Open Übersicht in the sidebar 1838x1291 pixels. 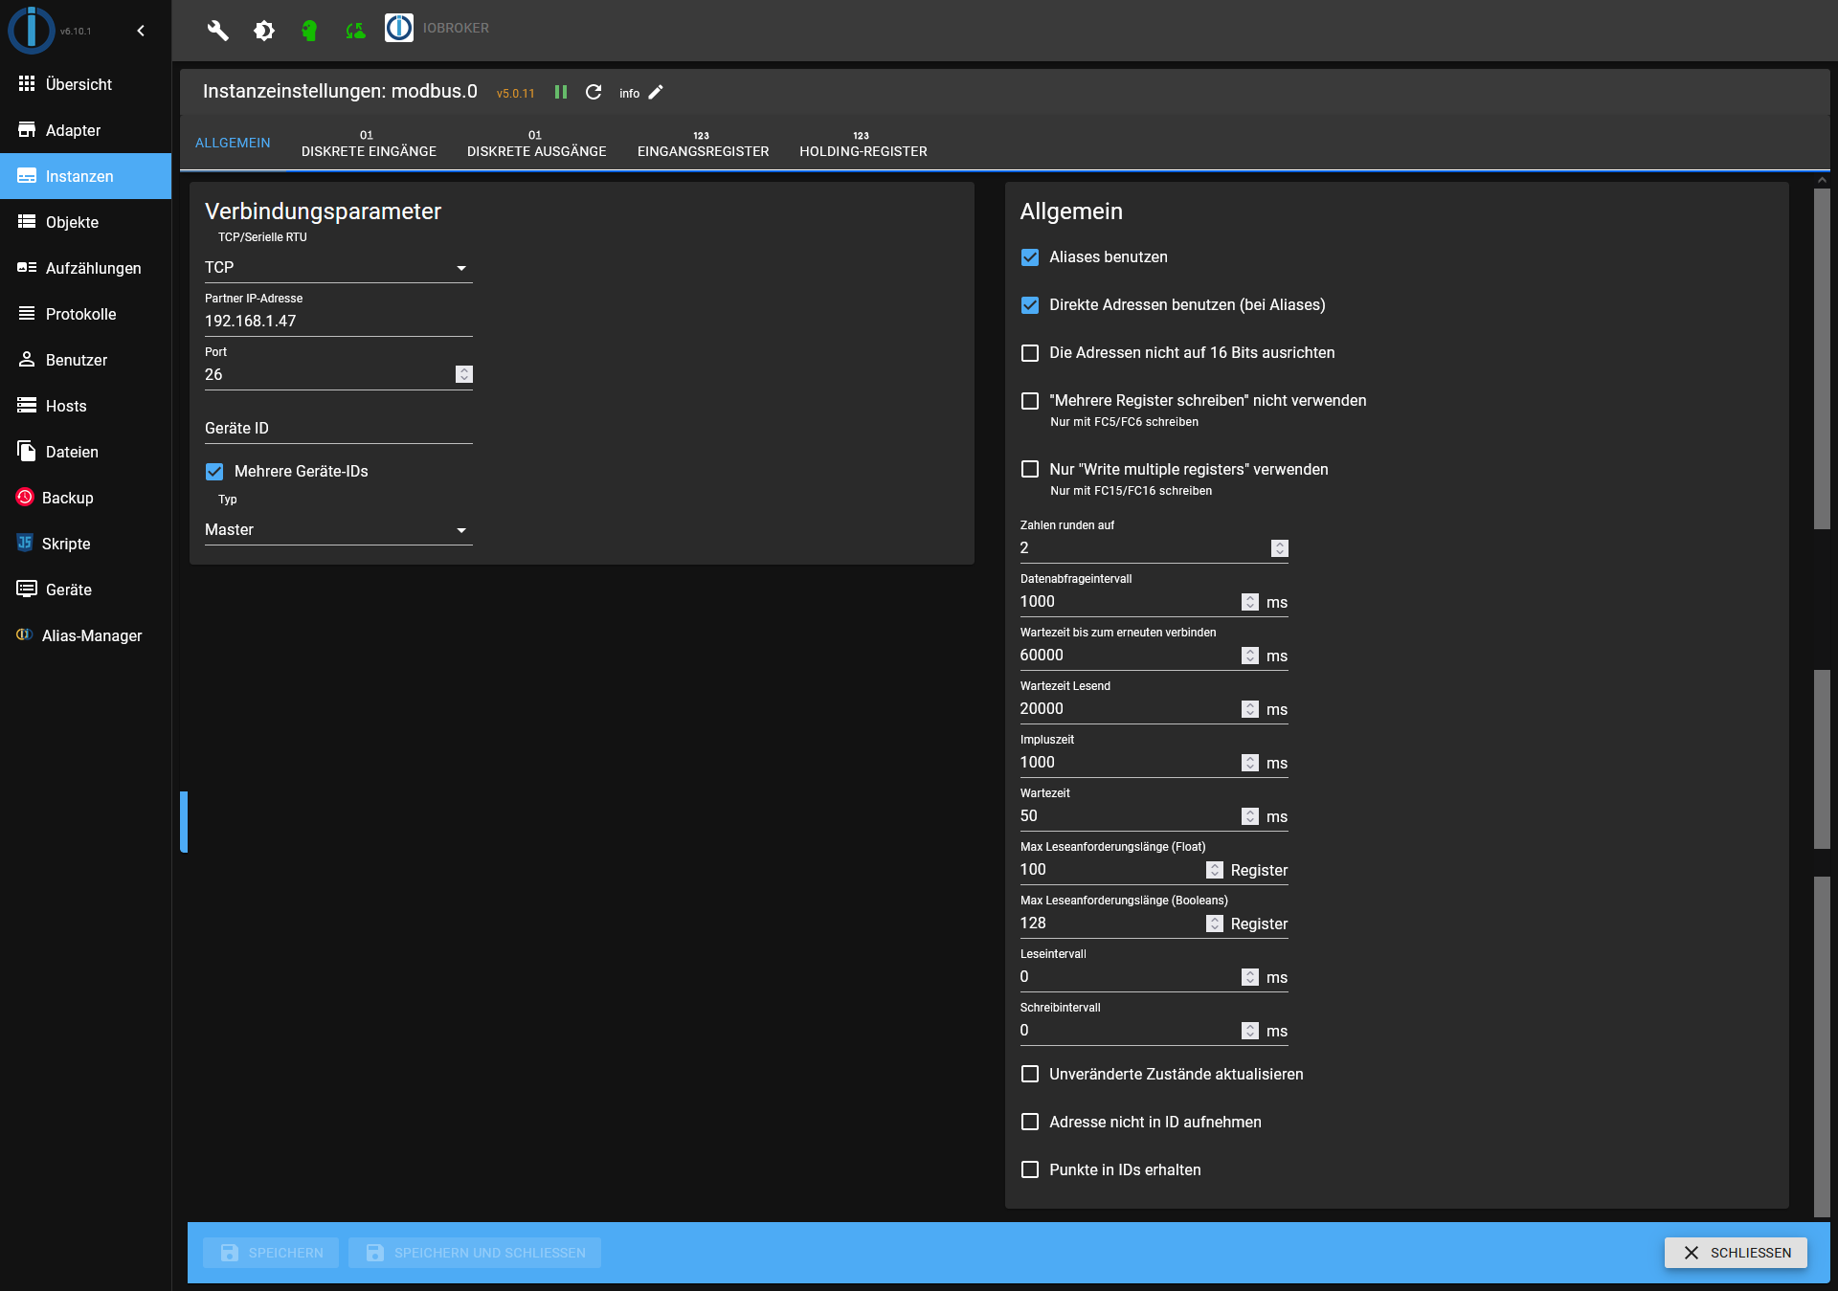(86, 84)
